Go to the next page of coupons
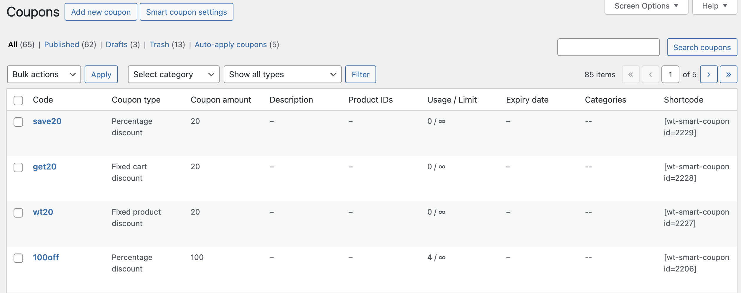This screenshot has height=293, width=741. [x=709, y=74]
